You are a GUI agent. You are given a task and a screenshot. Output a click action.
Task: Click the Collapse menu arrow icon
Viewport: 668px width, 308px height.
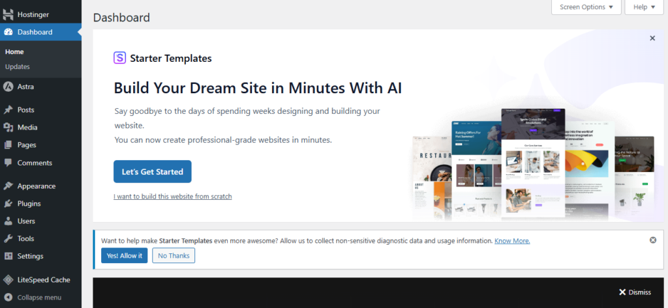click(x=8, y=298)
